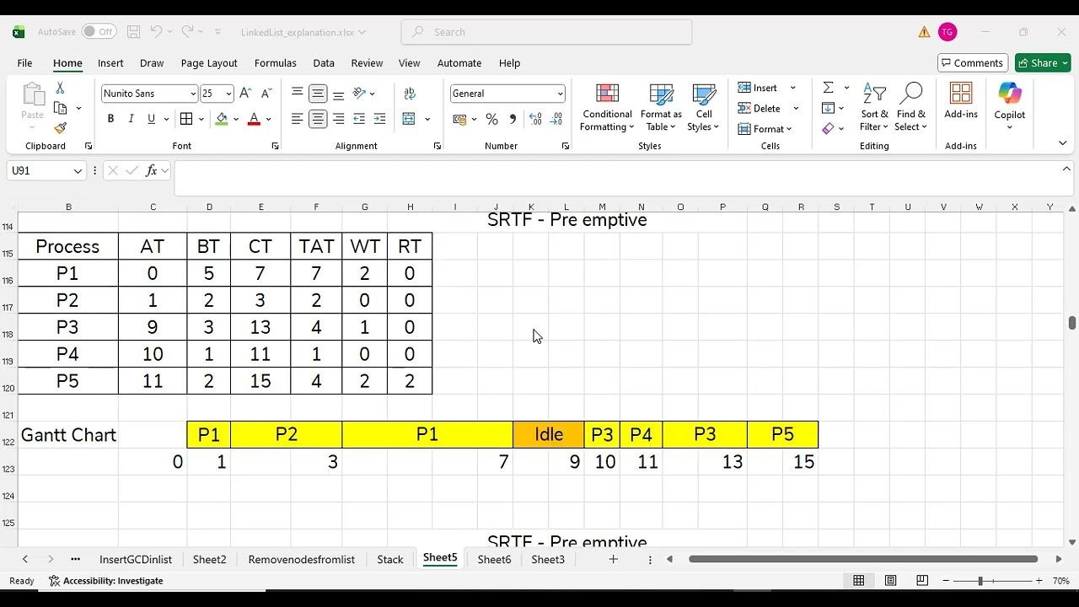
Task: Click Accessibility: Investigate in status bar
Action: point(105,581)
